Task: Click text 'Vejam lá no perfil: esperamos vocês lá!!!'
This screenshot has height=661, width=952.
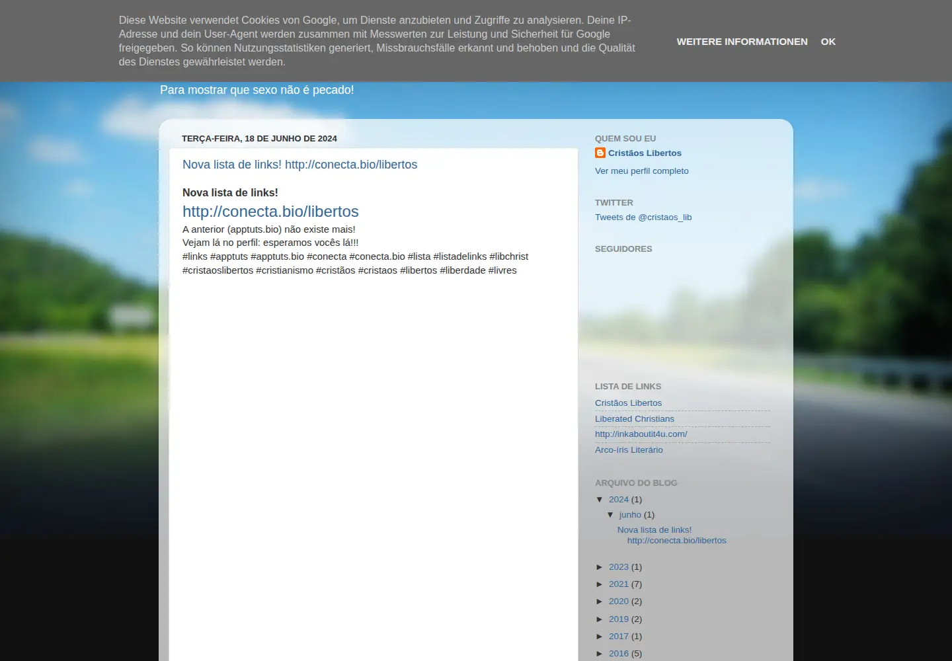Action: 270,243
